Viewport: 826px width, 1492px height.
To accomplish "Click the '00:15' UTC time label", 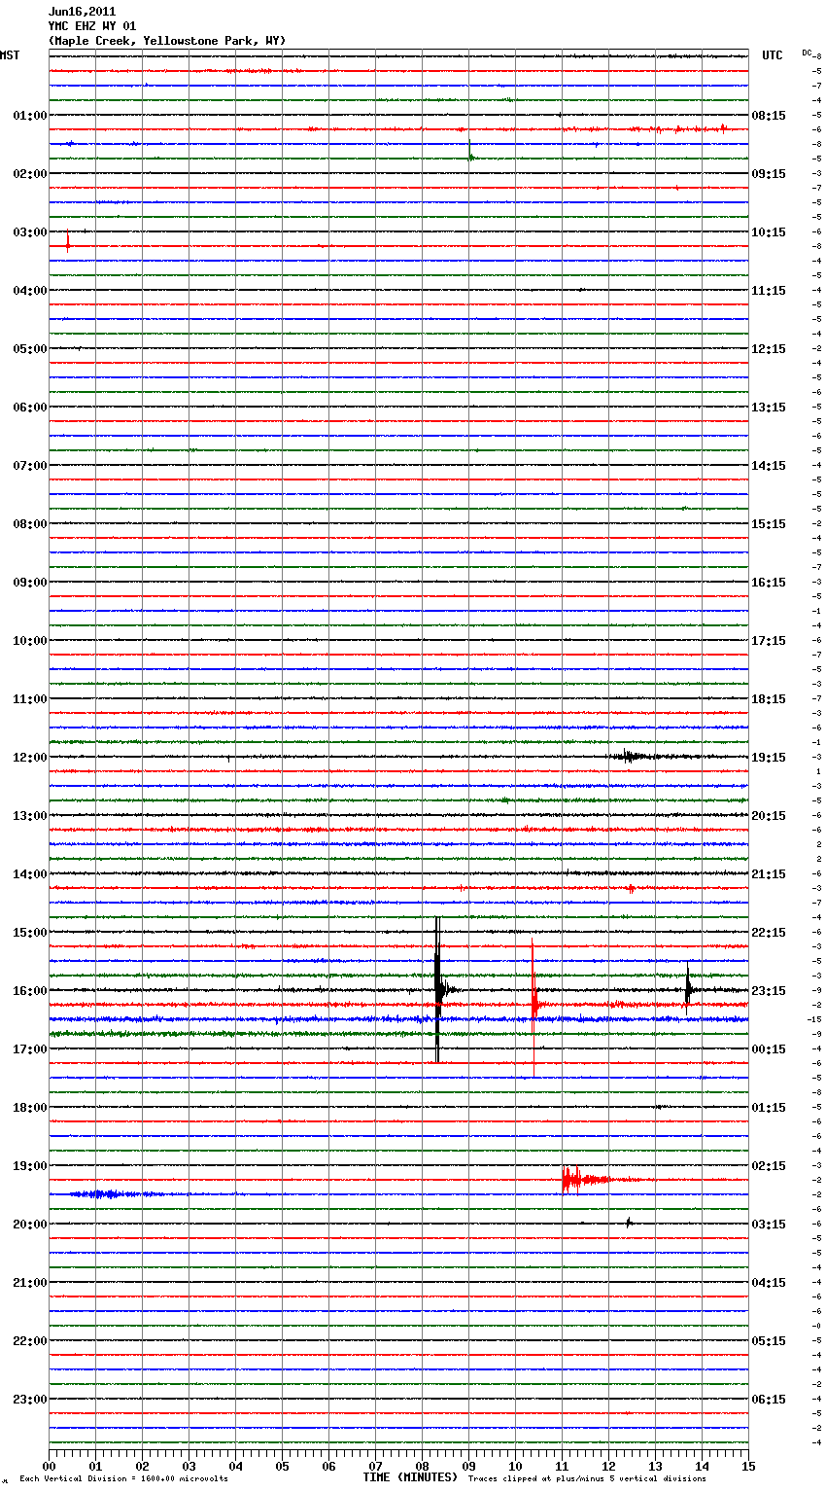I will [x=769, y=1049].
